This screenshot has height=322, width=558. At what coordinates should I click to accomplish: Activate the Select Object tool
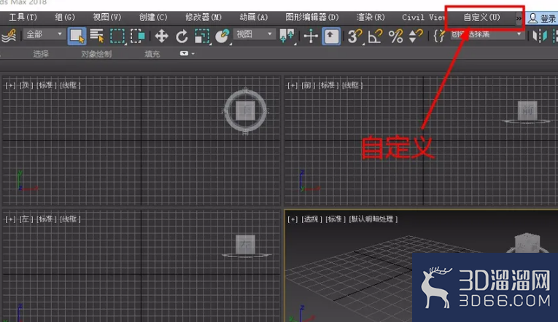click(x=77, y=36)
